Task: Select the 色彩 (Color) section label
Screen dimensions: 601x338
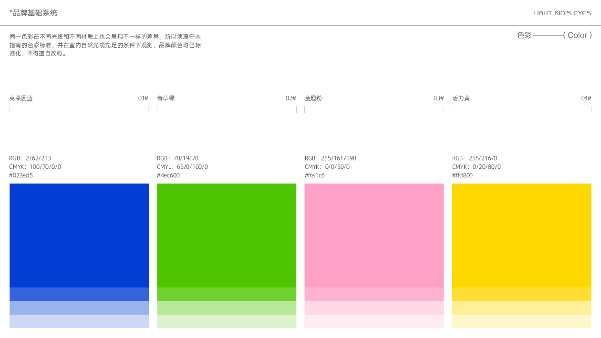Action: (x=554, y=35)
